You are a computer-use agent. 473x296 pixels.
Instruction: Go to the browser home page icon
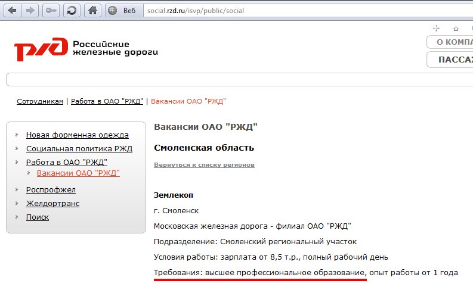click(92, 11)
